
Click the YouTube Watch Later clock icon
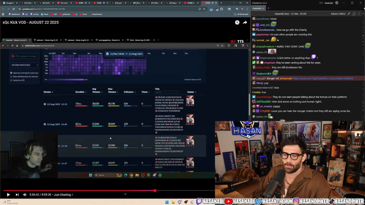237,22
